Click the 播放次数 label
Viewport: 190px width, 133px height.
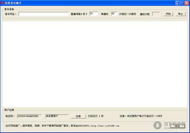145,14
